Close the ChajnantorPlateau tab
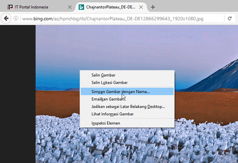Viewport: 238px width, 163px height. [141, 7]
